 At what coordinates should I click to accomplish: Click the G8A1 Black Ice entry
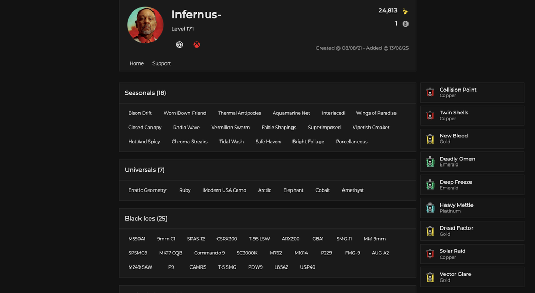(x=318, y=239)
